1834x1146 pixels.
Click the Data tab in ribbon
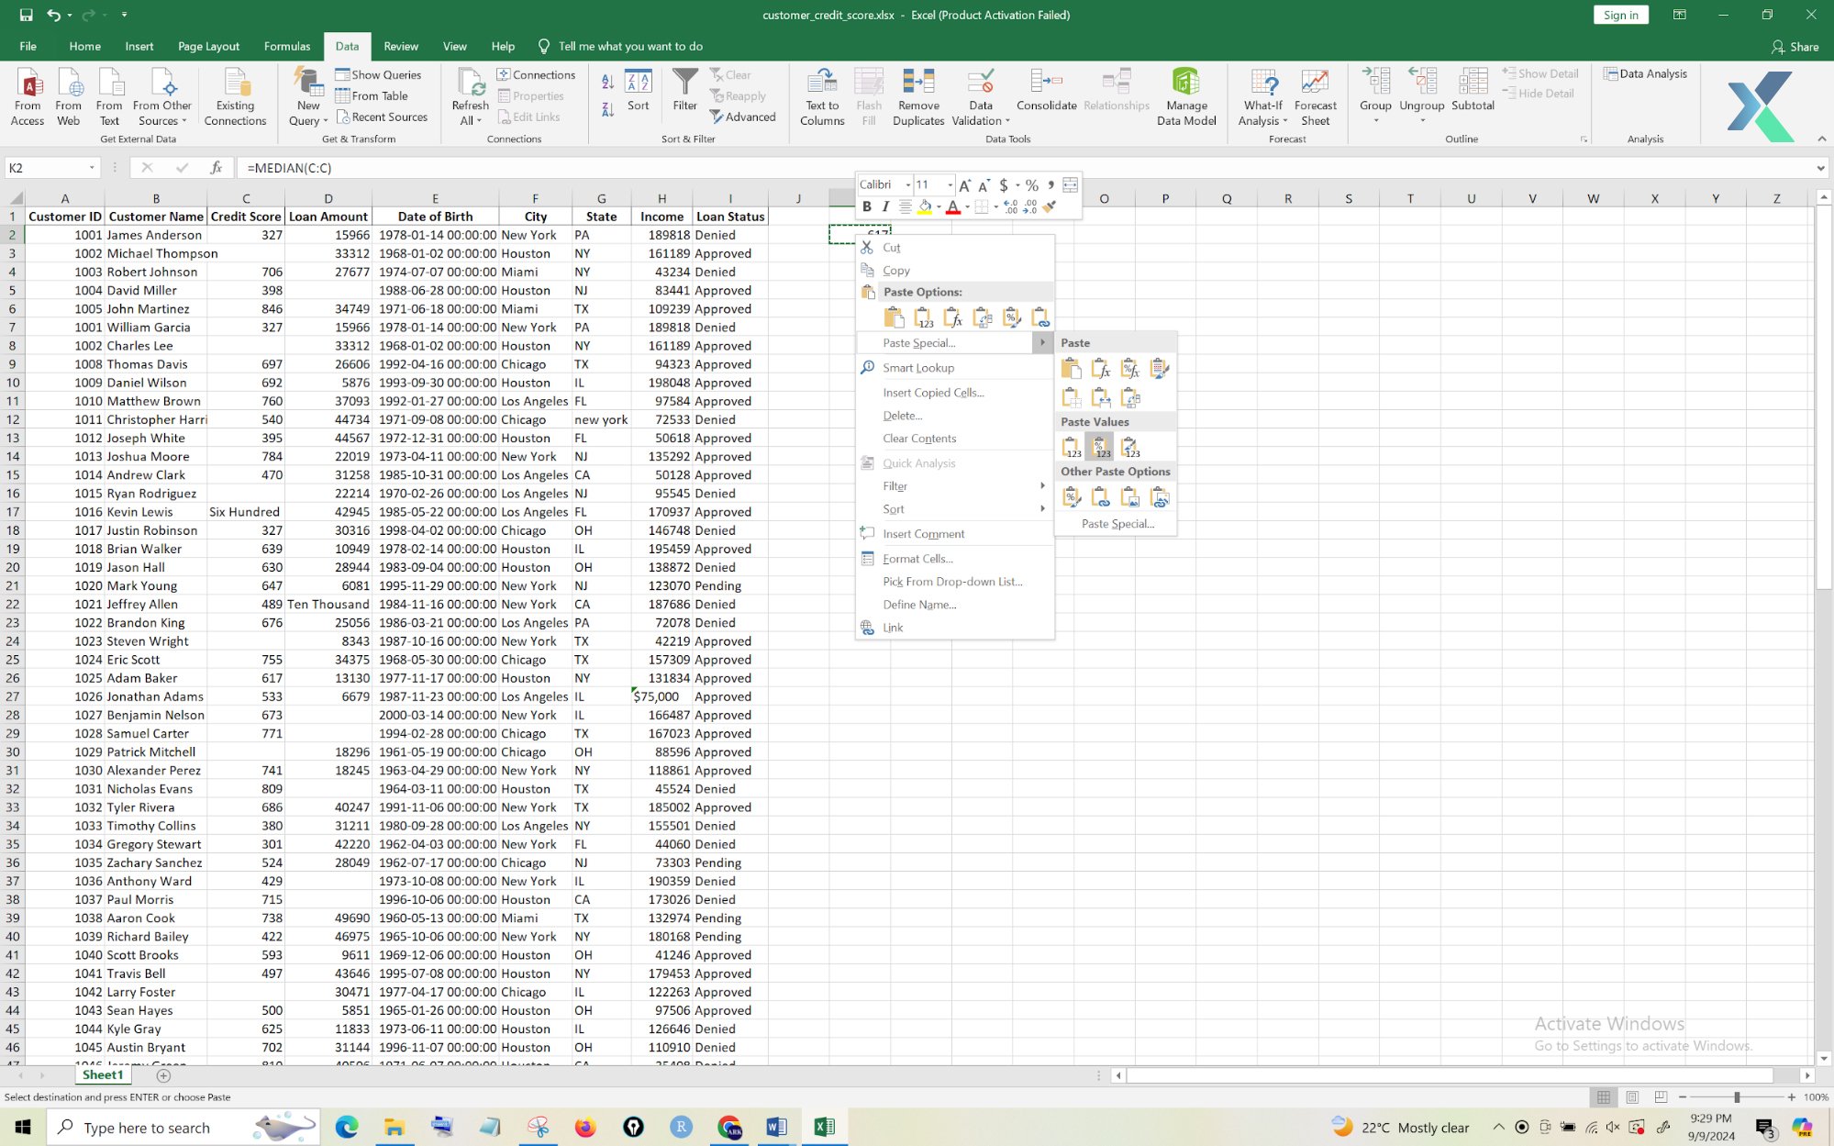point(347,46)
